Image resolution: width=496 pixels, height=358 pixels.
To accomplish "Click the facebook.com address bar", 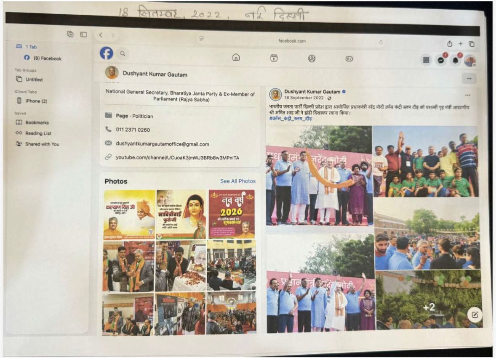I will pos(292,41).
